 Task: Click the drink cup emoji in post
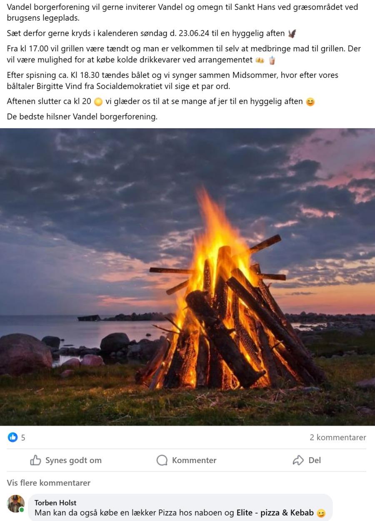pos(272,60)
